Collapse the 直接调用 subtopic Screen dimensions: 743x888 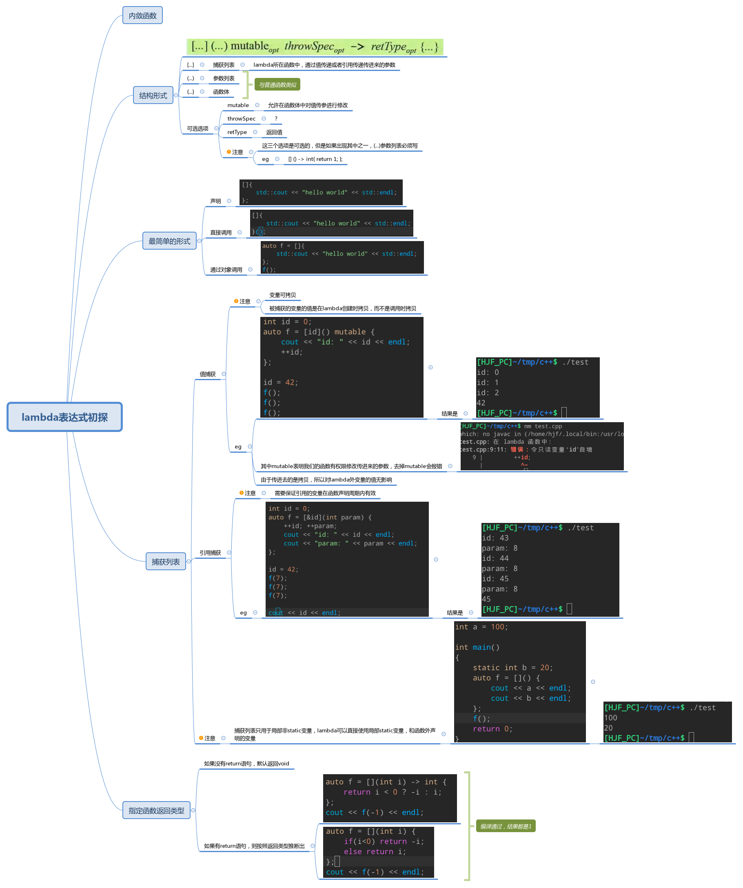point(240,233)
